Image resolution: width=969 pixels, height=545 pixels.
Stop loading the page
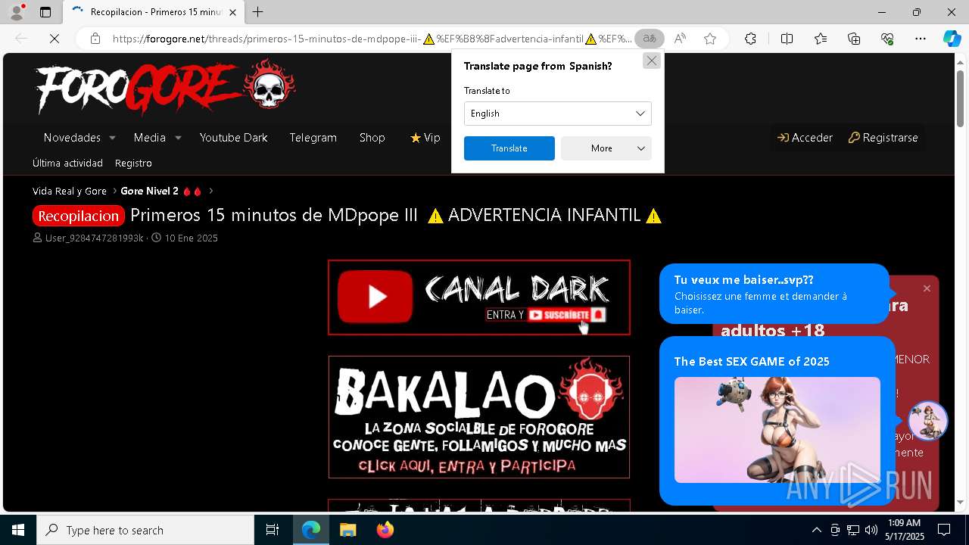click(55, 39)
